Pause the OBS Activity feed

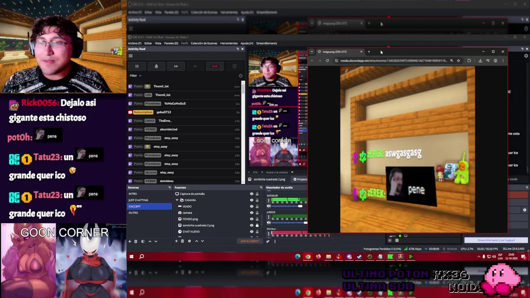point(137,66)
